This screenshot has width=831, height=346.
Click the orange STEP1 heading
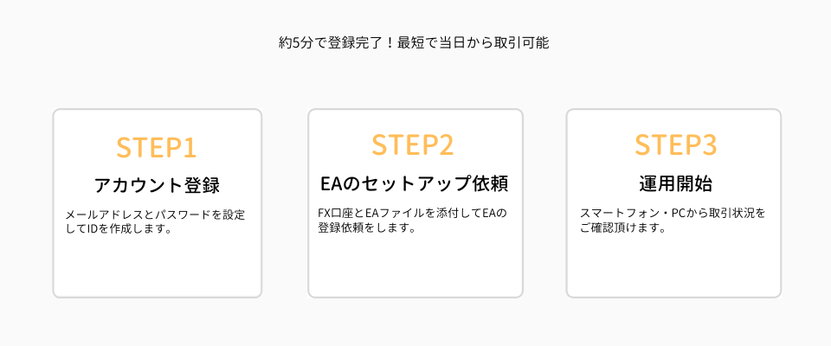click(x=157, y=147)
